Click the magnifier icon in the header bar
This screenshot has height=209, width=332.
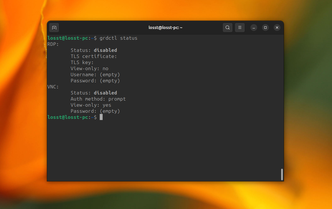point(228,27)
